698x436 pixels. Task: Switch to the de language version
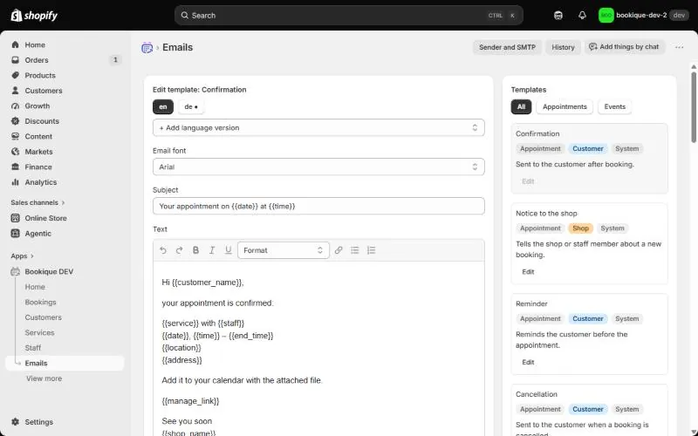click(x=191, y=106)
